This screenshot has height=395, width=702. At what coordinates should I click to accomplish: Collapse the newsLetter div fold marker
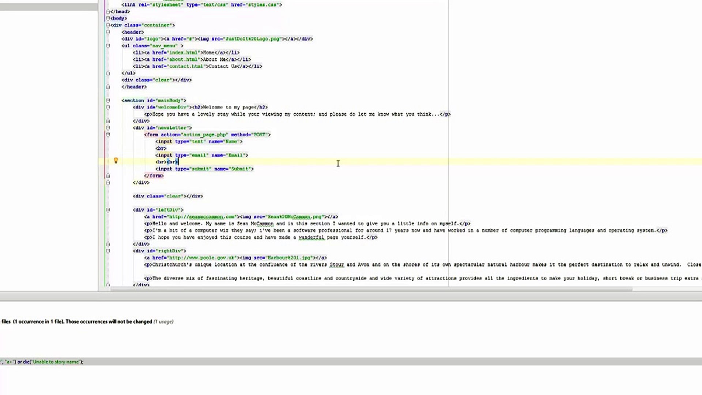(108, 128)
